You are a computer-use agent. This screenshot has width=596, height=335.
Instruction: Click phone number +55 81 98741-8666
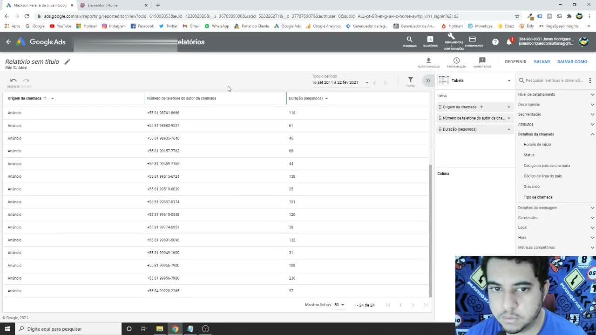tap(163, 113)
